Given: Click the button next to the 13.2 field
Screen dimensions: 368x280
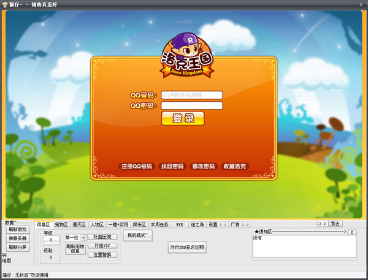Looking at the screenshot, I should click(335, 224).
